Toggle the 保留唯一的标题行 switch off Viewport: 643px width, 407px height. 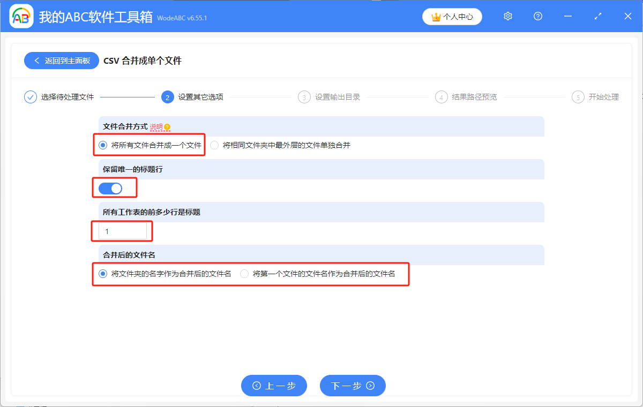(x=111, y=188)
